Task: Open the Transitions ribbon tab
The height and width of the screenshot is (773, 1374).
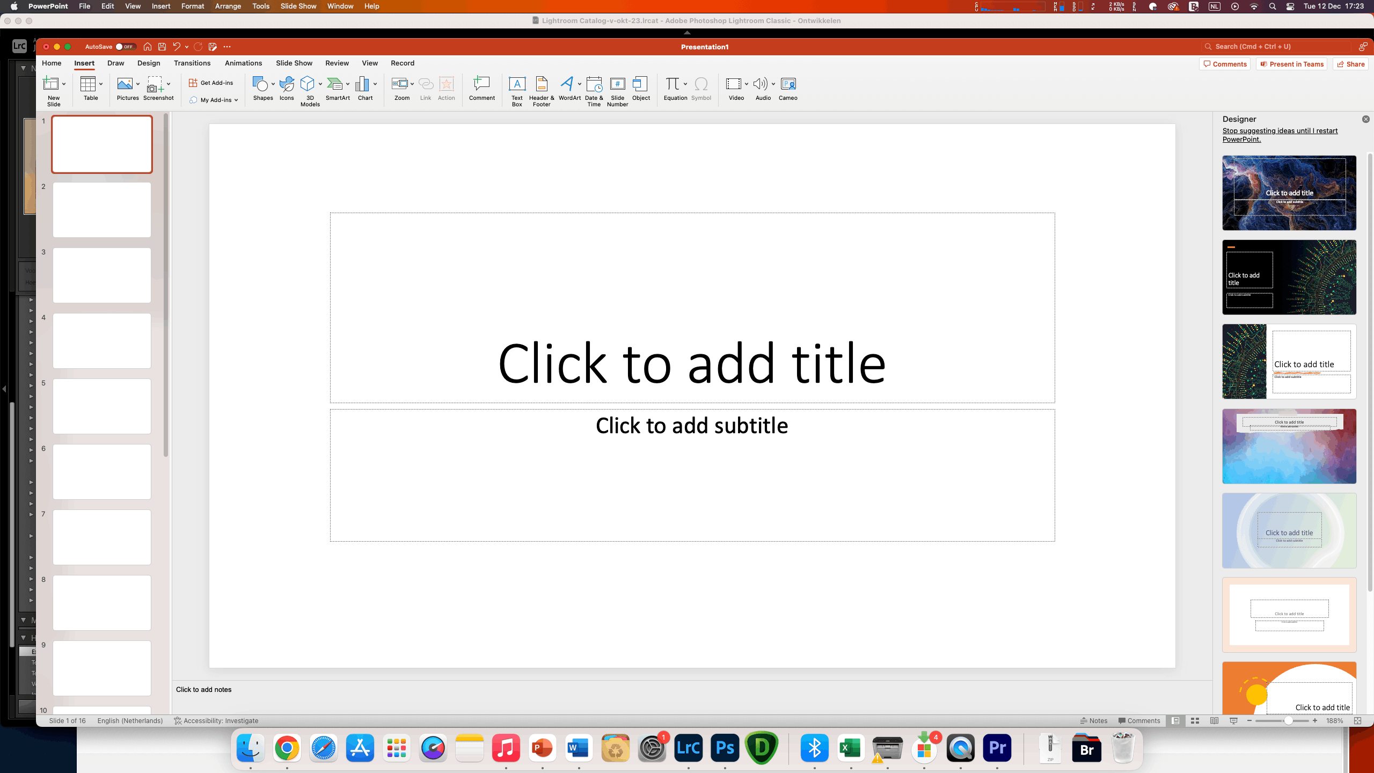Action: click(x=192, y=63)
